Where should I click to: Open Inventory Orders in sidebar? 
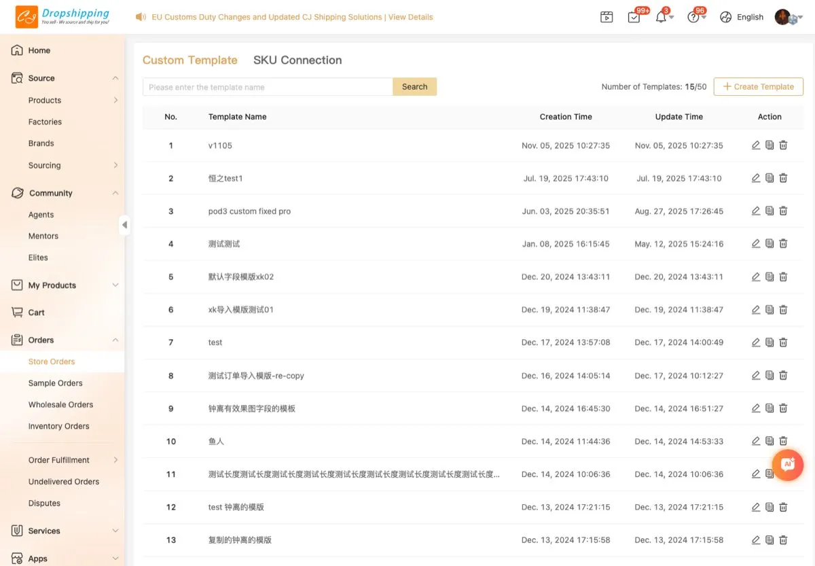(x=58, y=426)
